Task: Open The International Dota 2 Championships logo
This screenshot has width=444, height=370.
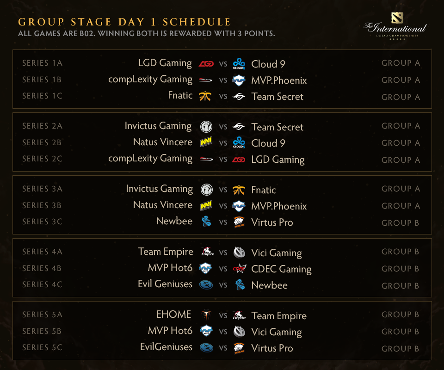Action: [395, 26]
